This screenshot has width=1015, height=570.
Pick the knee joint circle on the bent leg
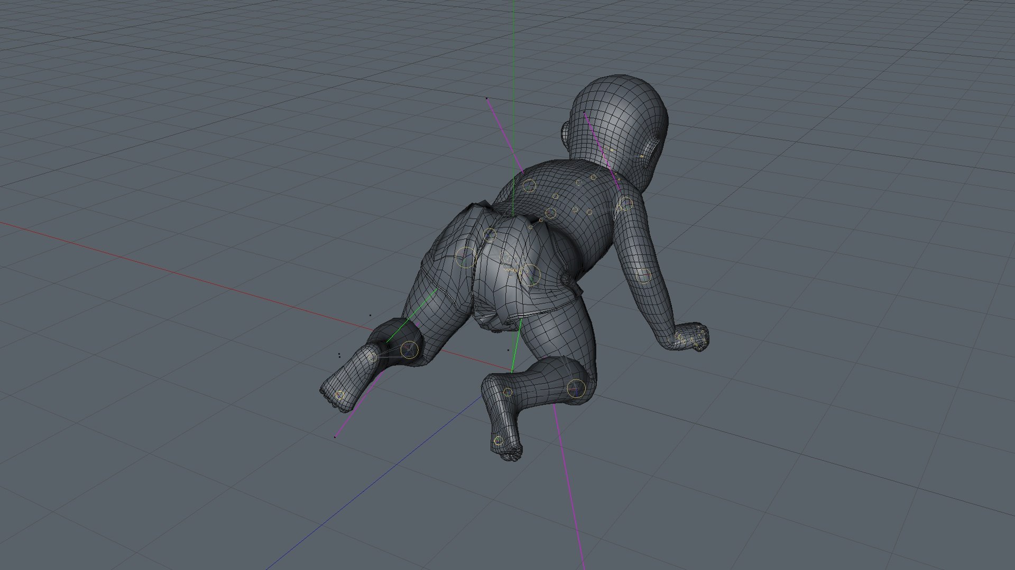pos(576,388)
